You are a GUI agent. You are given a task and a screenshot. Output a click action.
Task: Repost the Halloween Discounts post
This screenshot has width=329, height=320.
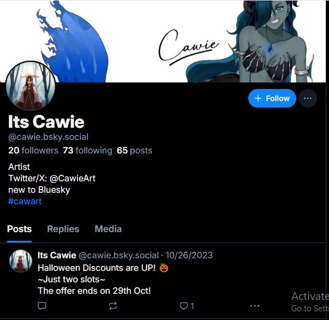(x=113, y=306)
